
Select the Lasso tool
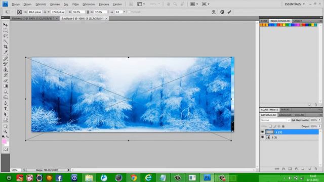6,36
